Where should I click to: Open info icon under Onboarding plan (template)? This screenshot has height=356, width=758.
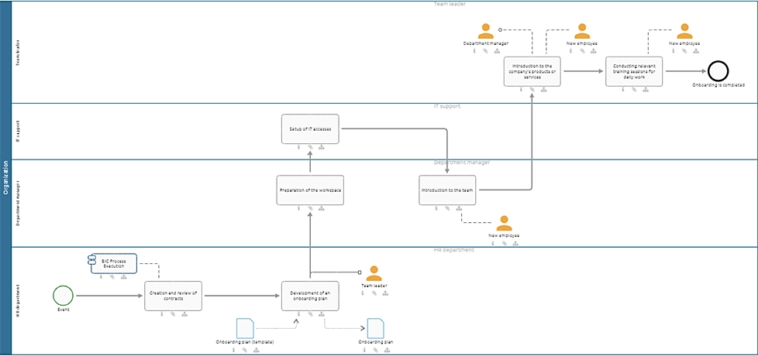coord(233,349)
